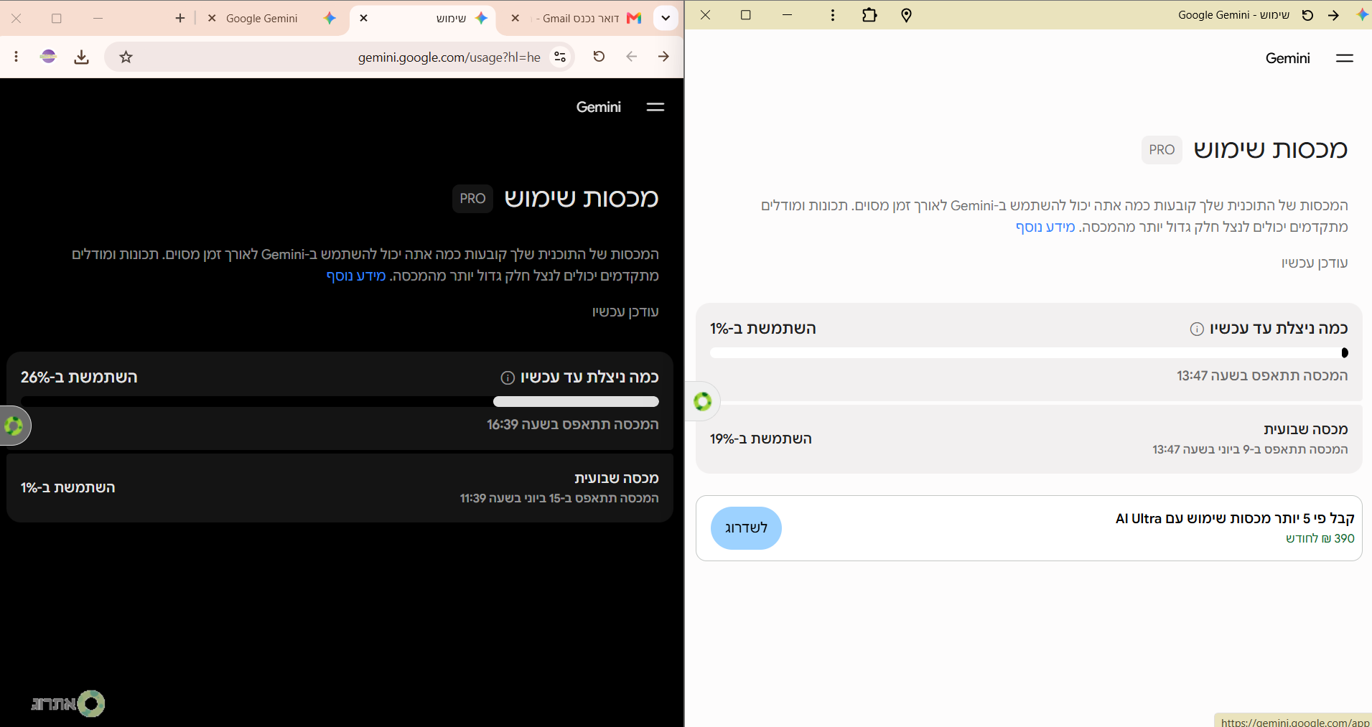
Task: Open hamburger menu in dark Gemini page
Action: click(655, 107)
